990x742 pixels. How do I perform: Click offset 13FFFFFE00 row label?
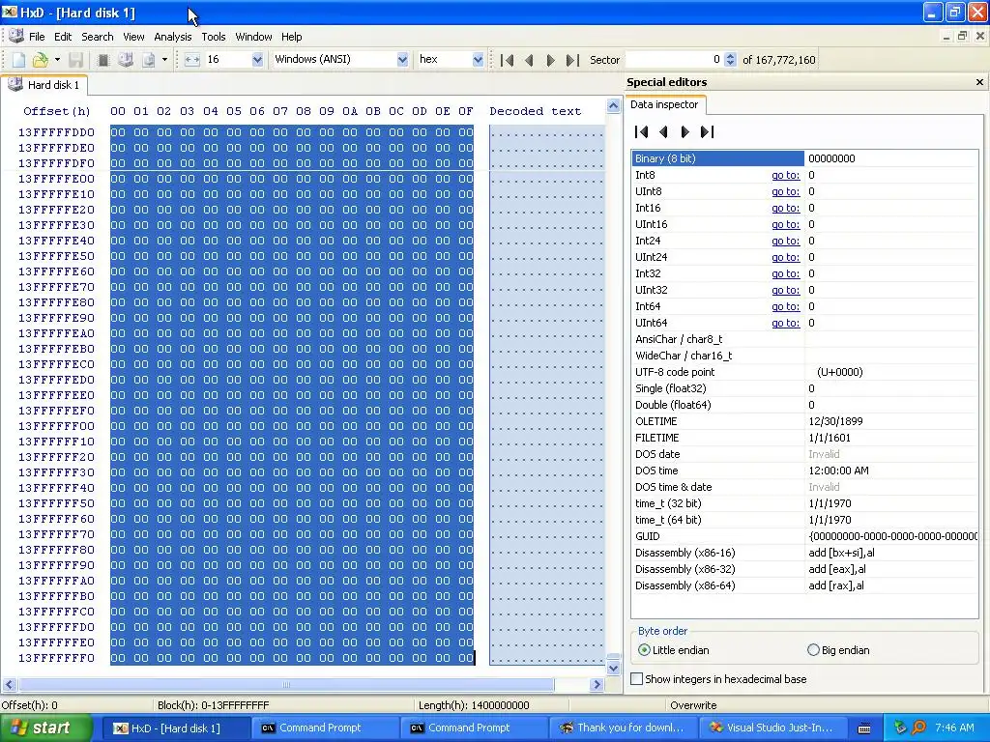[56, 179]
